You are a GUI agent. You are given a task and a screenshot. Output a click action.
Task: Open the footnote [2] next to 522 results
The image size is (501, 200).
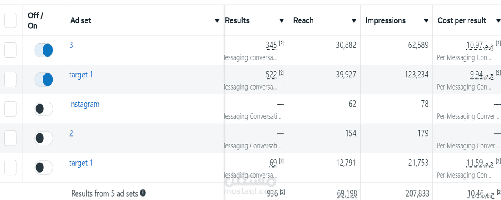281,72
